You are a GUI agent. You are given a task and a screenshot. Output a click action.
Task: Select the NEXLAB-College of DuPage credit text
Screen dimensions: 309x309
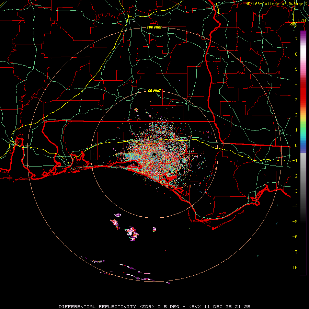click(x=274, y=4)
